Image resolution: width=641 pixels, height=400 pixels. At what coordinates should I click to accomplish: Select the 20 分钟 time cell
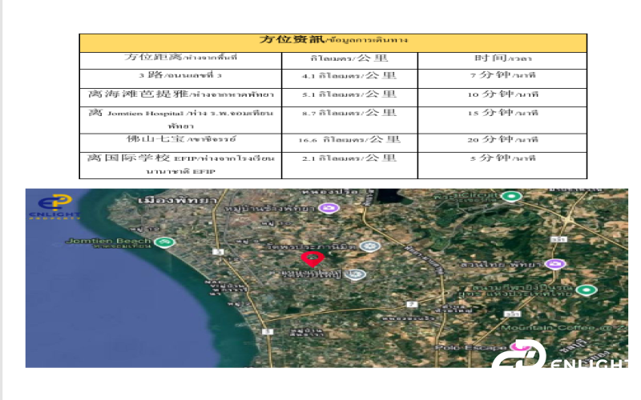[x=502, y=139]
